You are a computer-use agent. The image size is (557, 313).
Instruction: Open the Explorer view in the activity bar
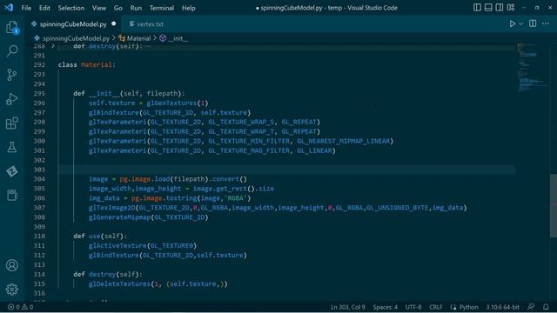pos(11,27)
